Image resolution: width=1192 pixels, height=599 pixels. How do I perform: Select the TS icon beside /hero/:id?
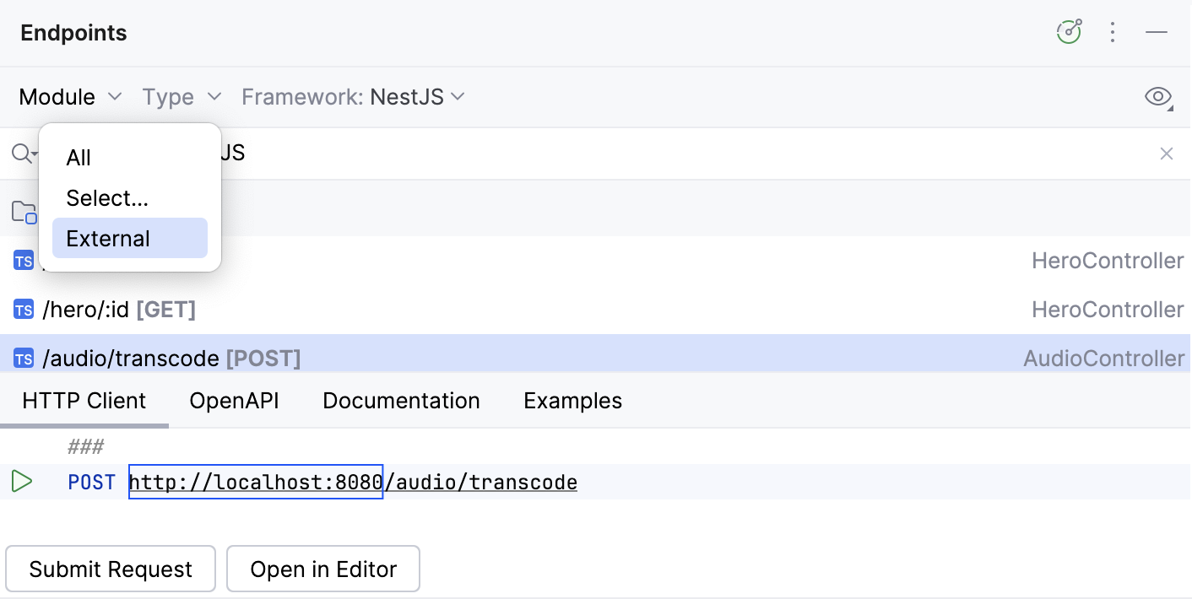point(23,309)
